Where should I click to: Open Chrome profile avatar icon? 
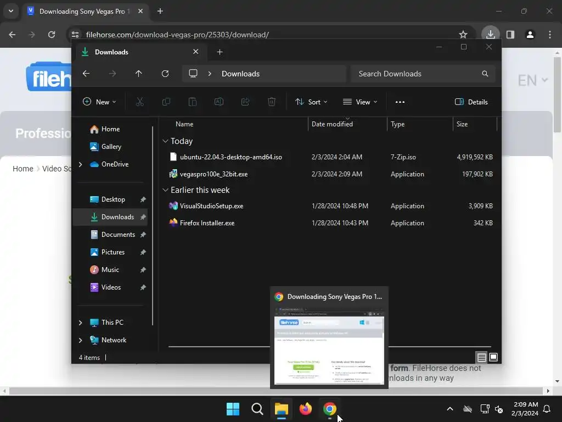coord(530,35)
